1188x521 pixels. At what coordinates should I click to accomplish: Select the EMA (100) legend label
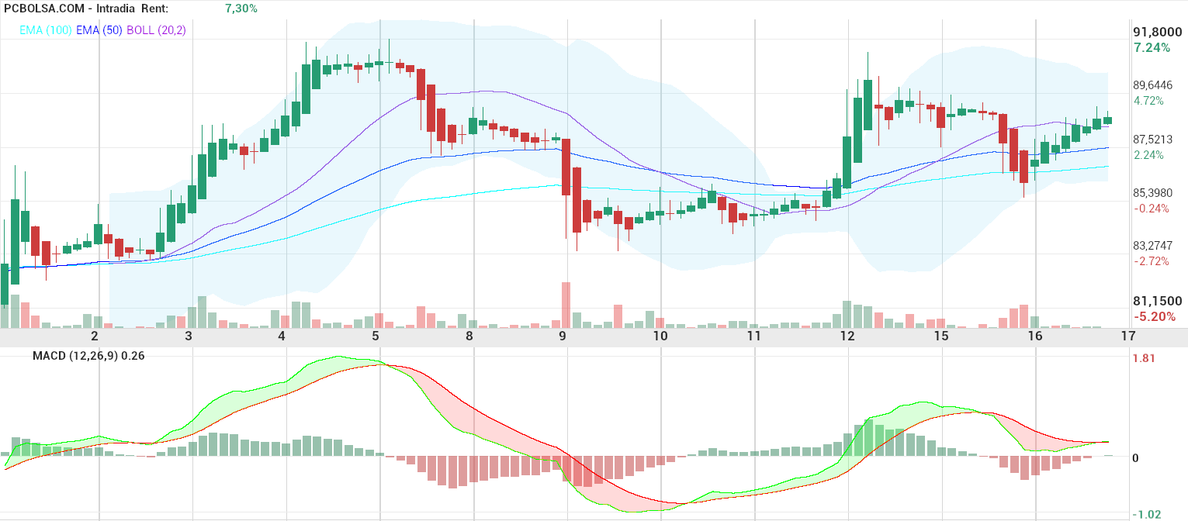point(46,29)
